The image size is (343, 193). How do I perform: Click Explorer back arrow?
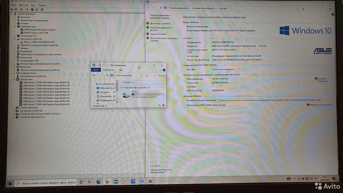pyautogui.click(x=94, y=75)
